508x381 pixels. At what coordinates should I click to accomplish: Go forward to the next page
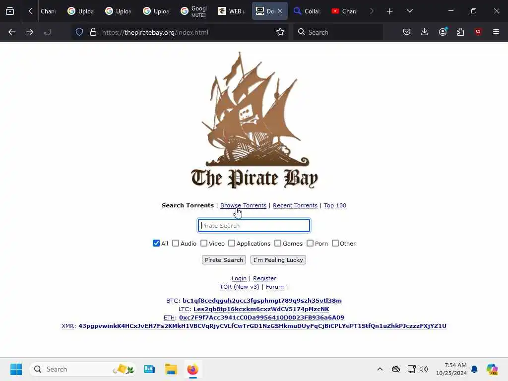point(29,32)
